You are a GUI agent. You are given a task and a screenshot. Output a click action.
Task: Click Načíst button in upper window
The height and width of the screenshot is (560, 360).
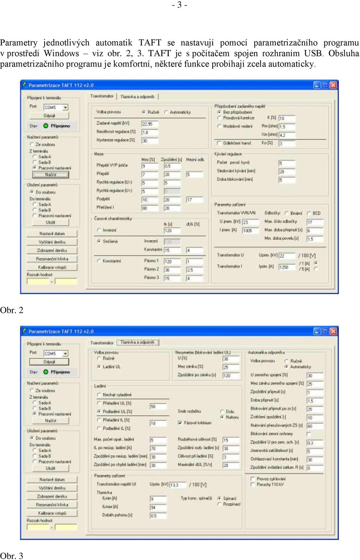coord(51,175)
